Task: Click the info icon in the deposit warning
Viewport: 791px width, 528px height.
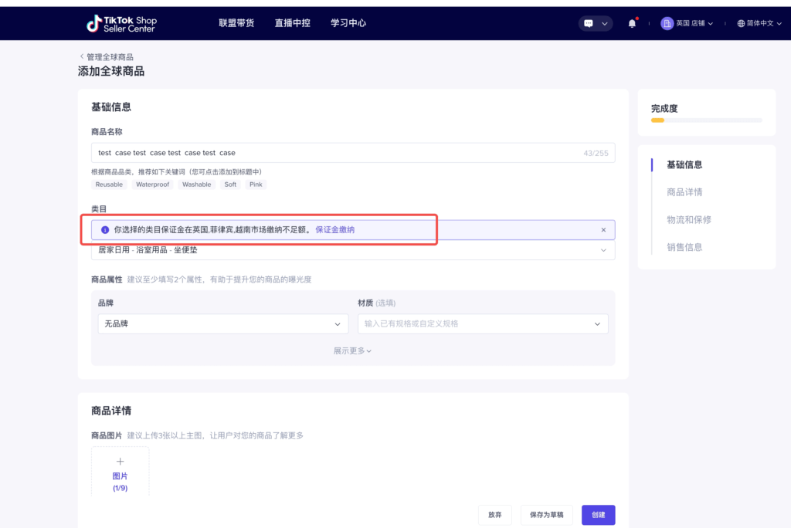Action: [x=105, y=229]
